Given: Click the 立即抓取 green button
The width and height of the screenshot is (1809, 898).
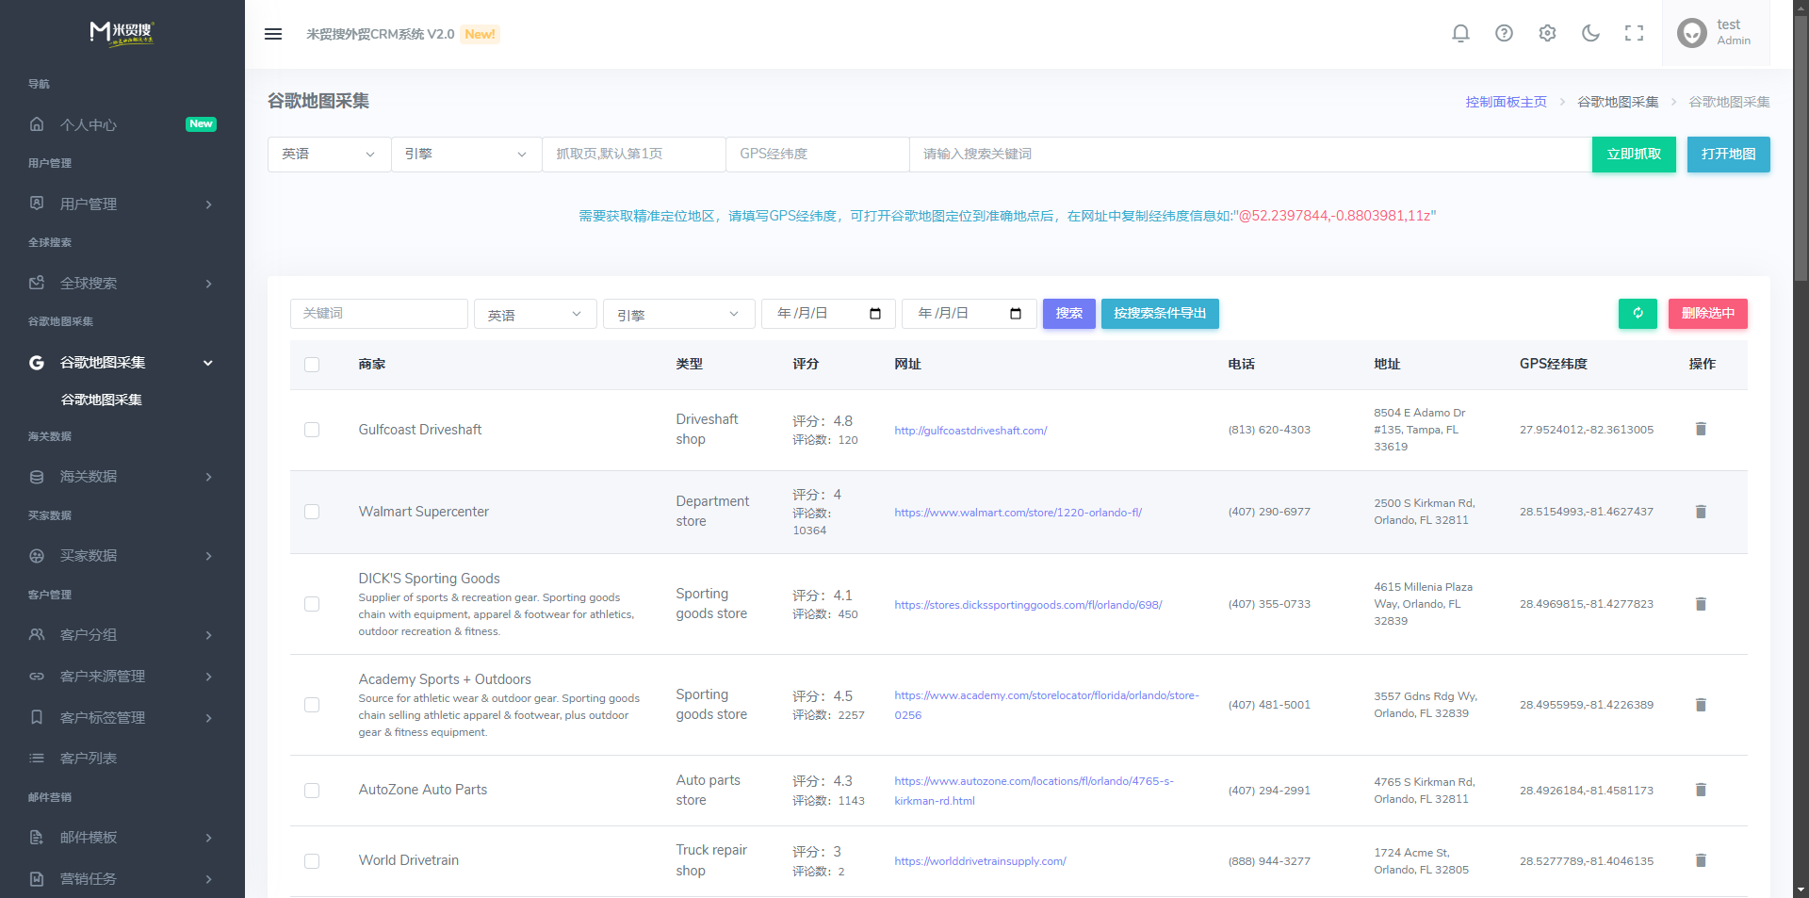Looking at the screenshot, I should [1634, 155].
